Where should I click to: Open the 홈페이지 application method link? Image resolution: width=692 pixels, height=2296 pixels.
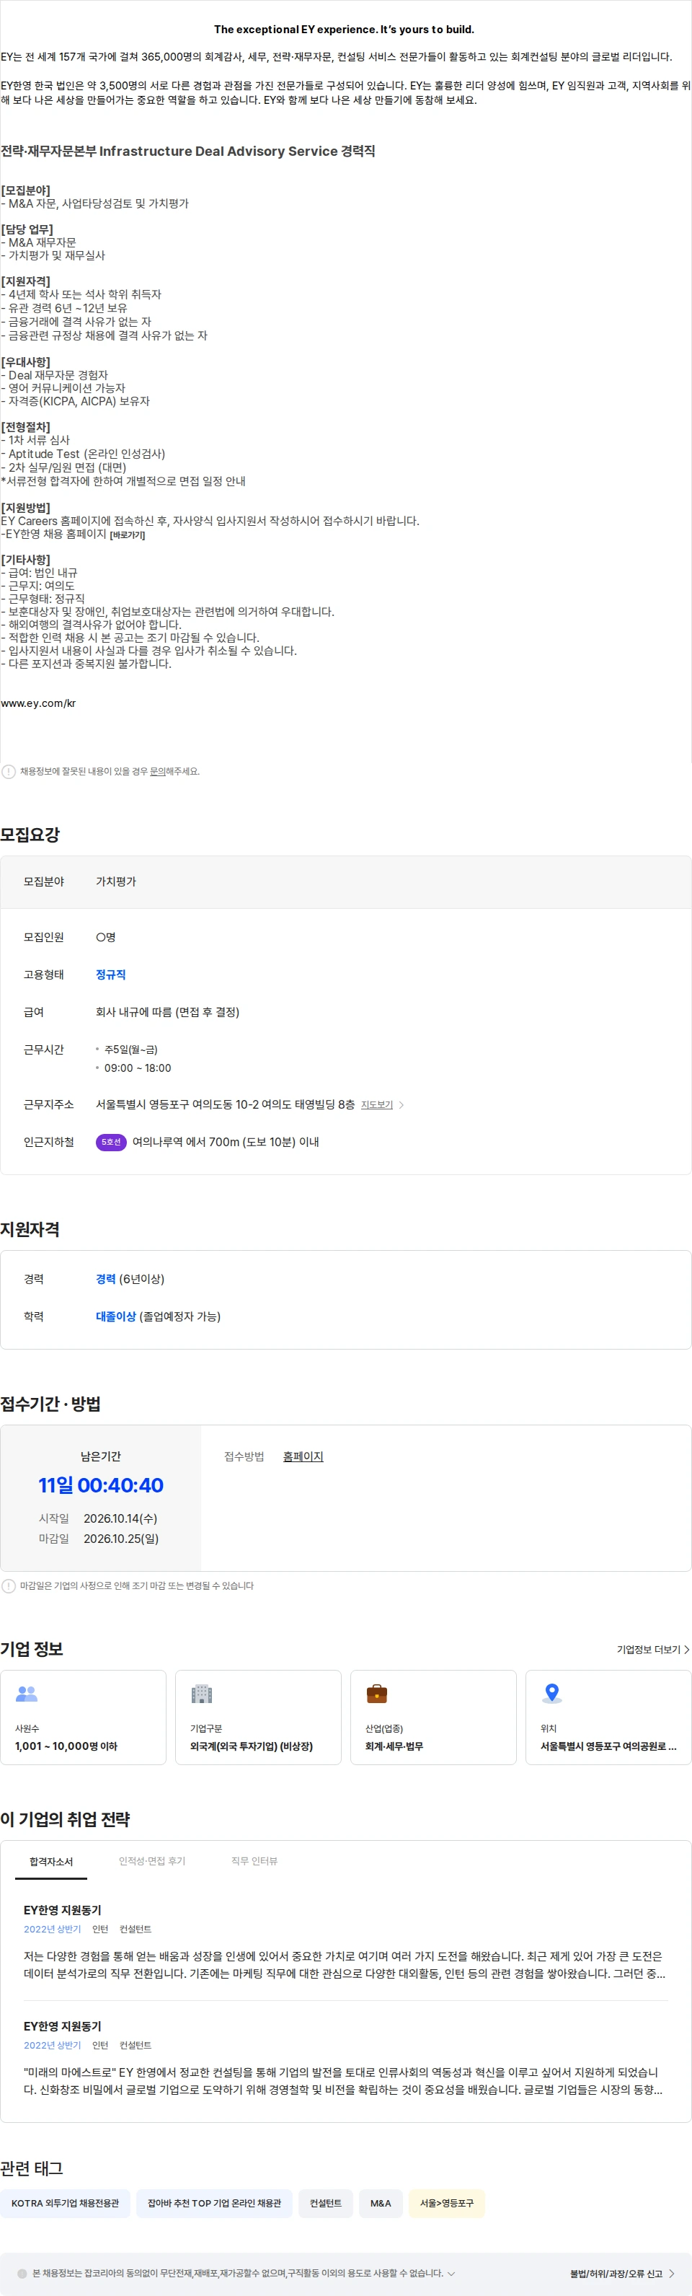pyautogui.click(x=303, y=1456)
